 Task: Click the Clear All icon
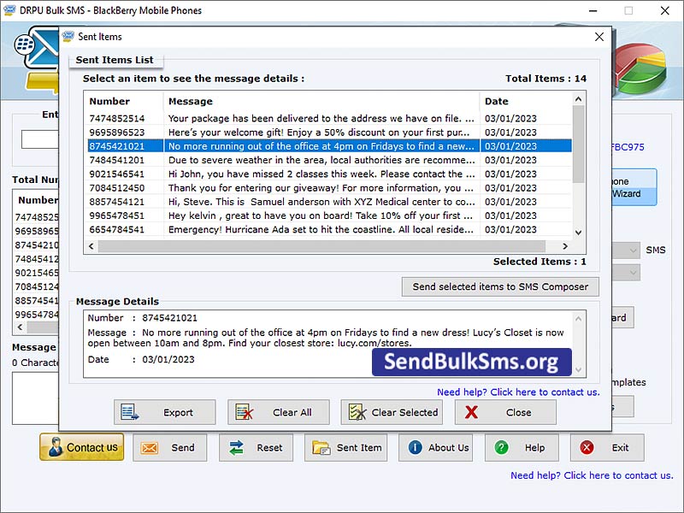pos(245,412)
